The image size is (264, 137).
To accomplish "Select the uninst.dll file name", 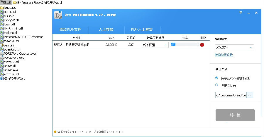I will pyautogui.click(x=10, y=66).
